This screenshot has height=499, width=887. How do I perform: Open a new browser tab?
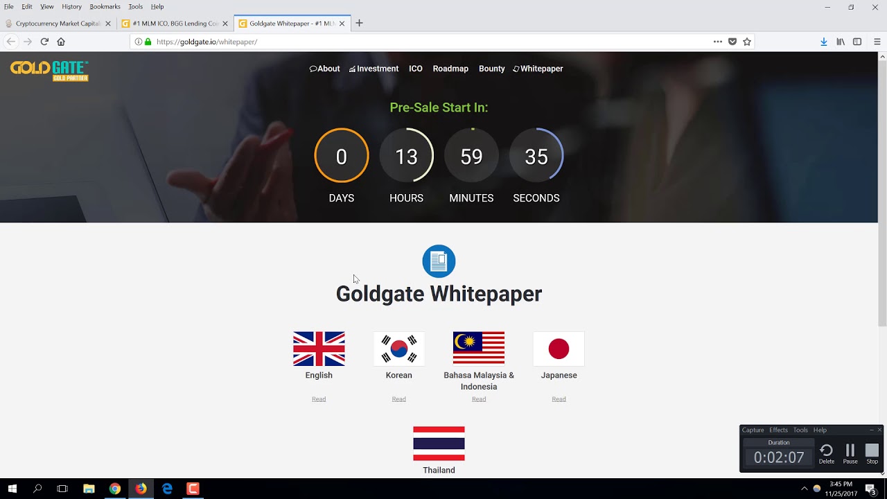tap(359, 23)
